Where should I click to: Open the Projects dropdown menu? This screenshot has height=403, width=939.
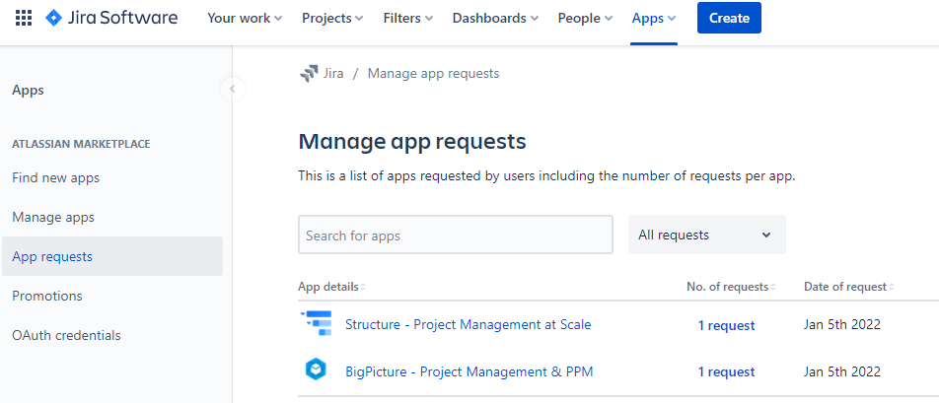[x=332, y=18]
